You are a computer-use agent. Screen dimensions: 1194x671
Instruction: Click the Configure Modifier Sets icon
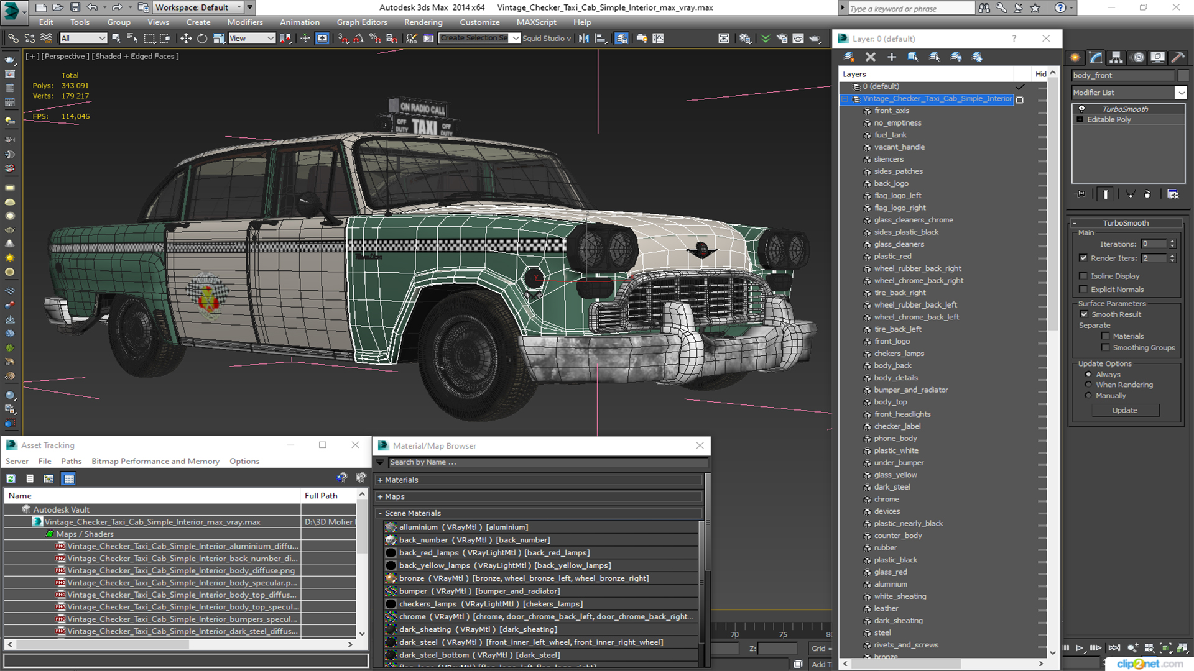pyautogui.click(x=1173, y=194)
